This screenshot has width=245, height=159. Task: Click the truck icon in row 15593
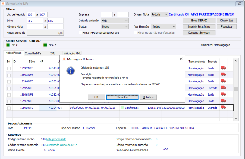[x=223, y=74]
